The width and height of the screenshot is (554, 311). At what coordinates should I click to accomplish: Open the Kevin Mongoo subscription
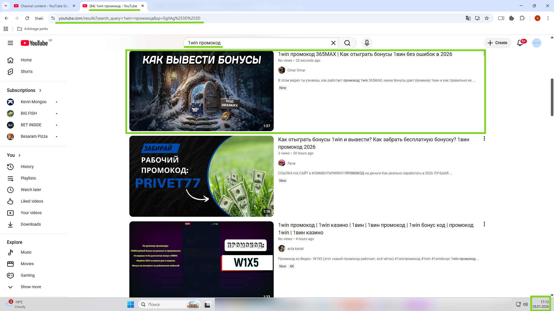(33, 102)
